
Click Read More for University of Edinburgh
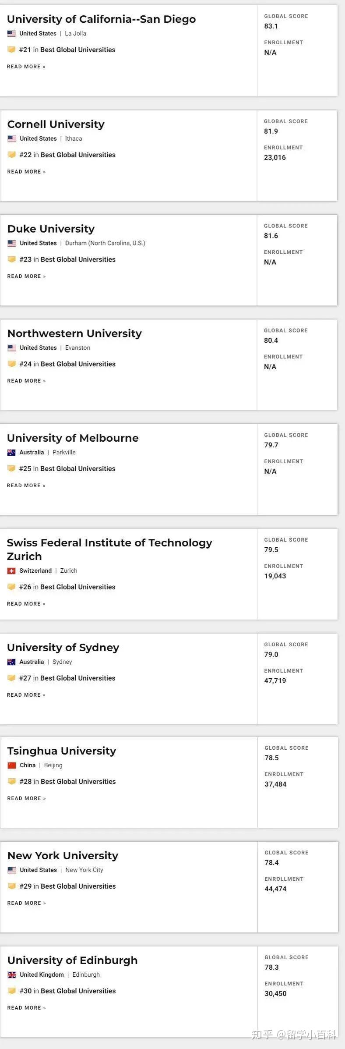point(26,1008)
